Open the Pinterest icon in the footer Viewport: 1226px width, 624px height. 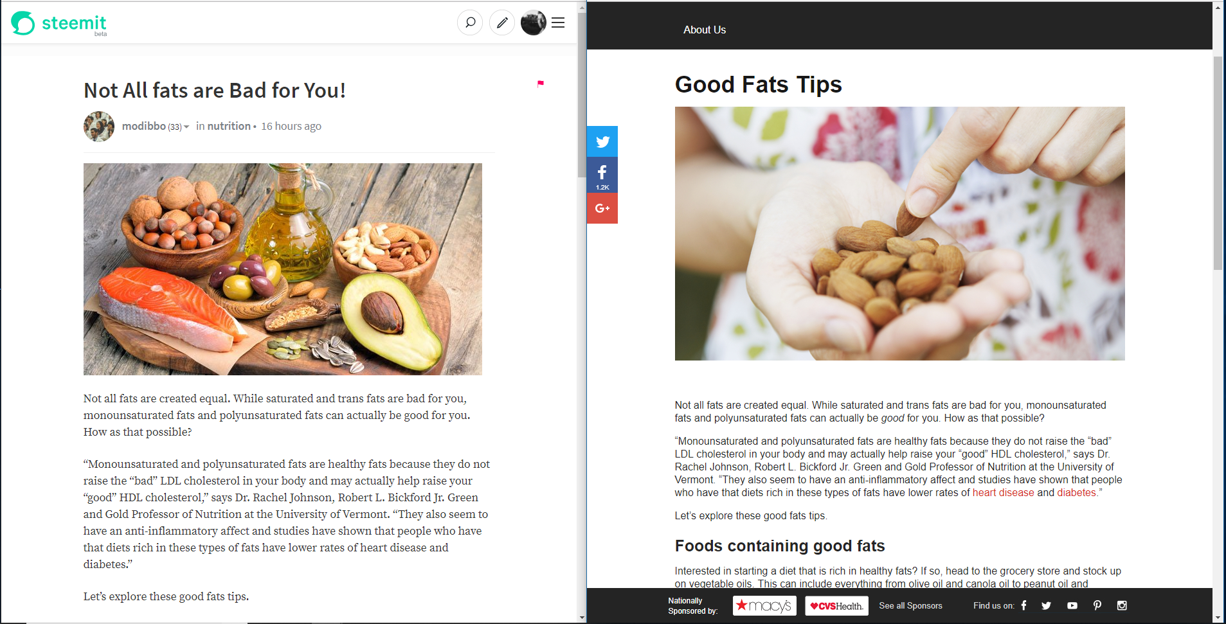(1097, 605)
